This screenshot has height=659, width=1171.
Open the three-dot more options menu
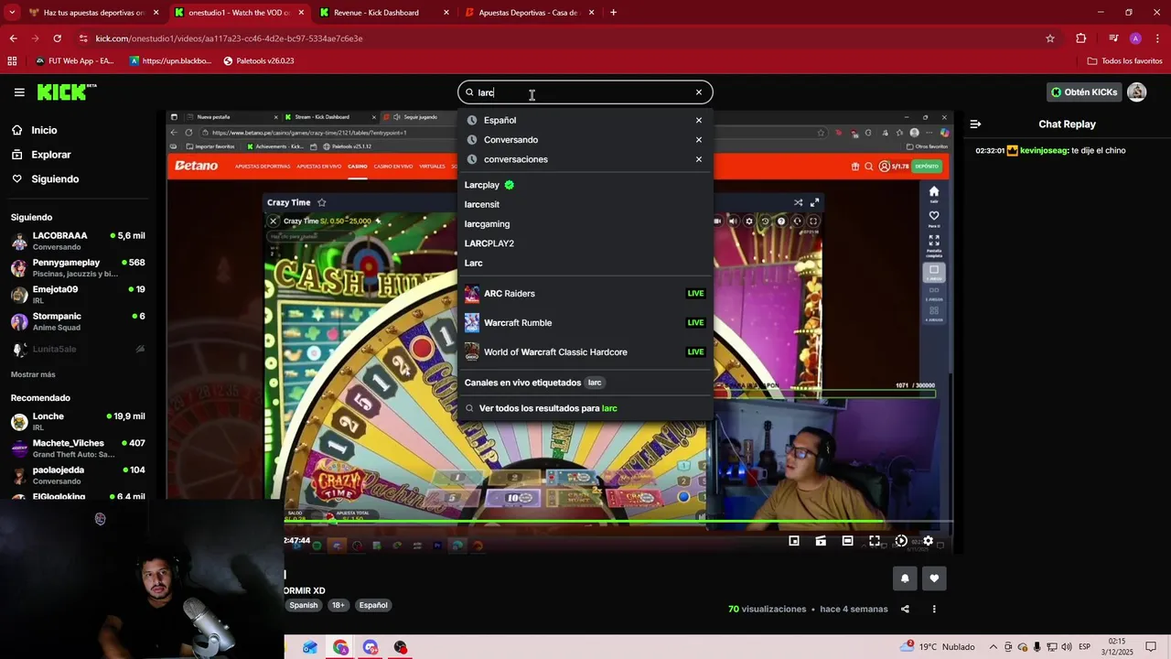point(934,609)
